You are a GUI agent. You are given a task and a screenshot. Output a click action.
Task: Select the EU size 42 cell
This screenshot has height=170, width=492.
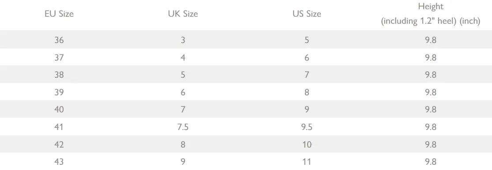[59, 145]
